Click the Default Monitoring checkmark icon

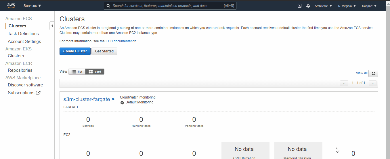click(122, 103)
